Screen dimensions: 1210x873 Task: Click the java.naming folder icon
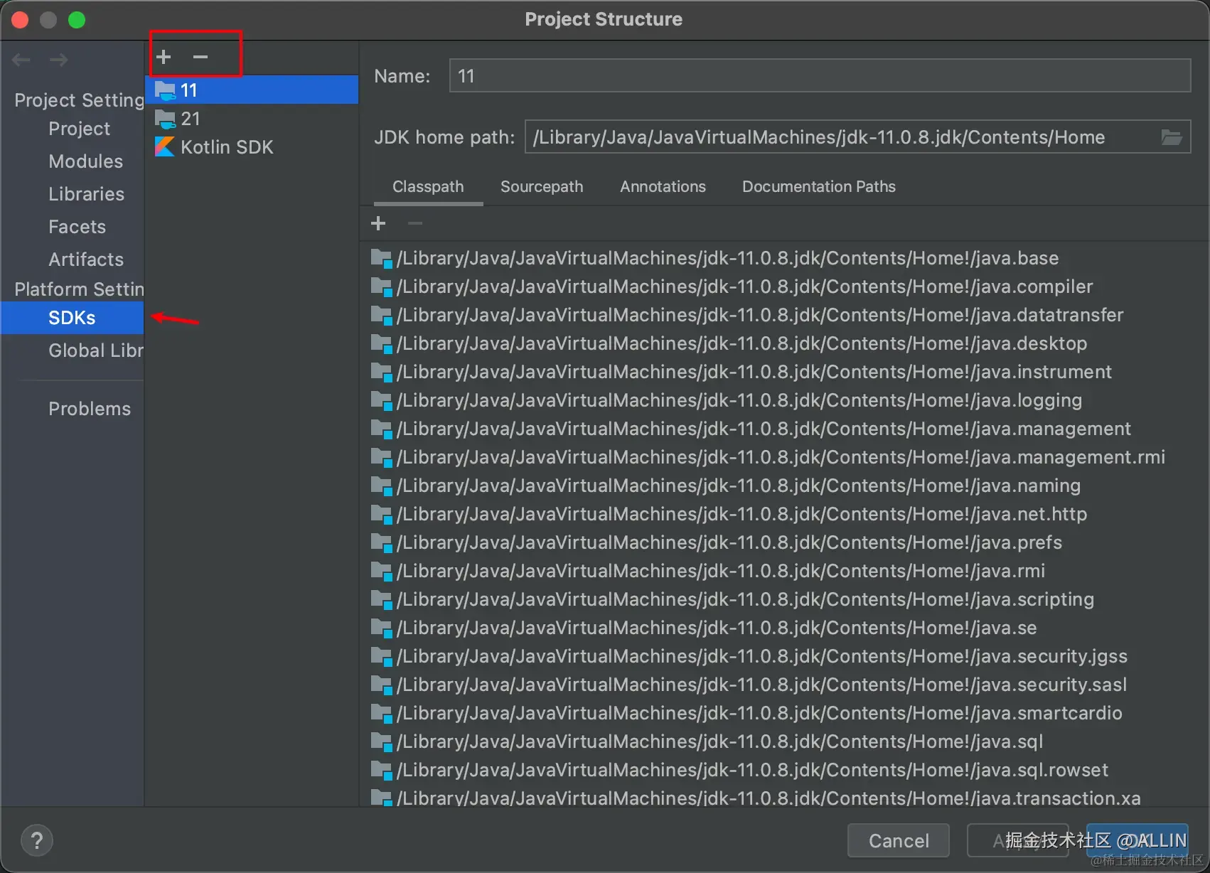tap(381, 486)
